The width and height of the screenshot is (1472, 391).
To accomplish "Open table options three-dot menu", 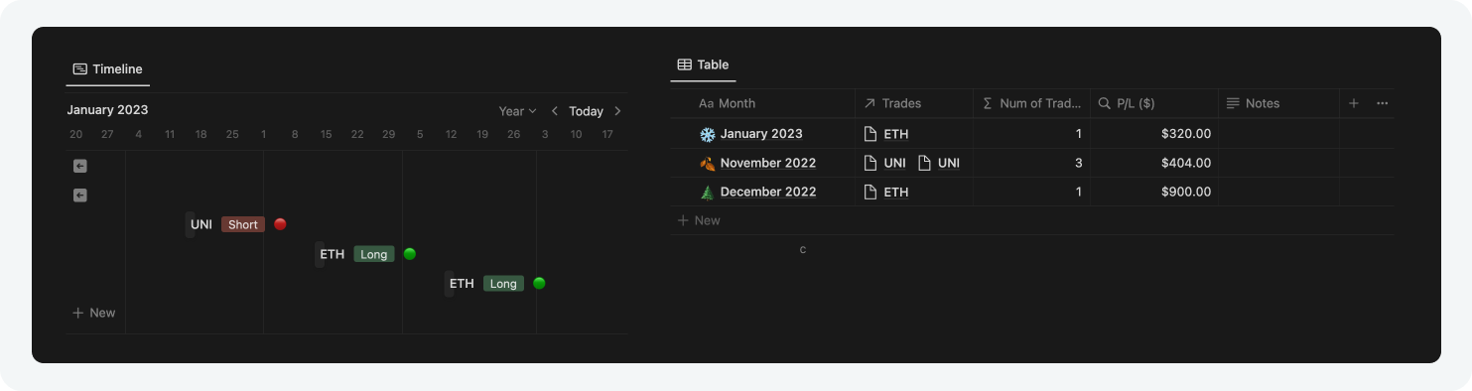I will 1382,103.
